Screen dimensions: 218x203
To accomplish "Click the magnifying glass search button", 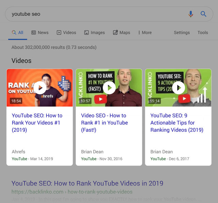I will tap(203, 14).
